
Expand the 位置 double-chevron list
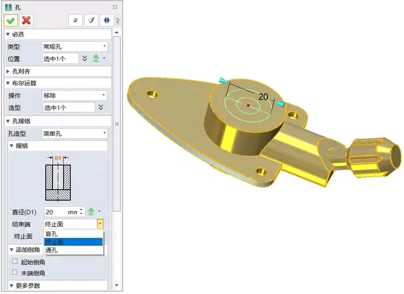(x=85, y=59)
